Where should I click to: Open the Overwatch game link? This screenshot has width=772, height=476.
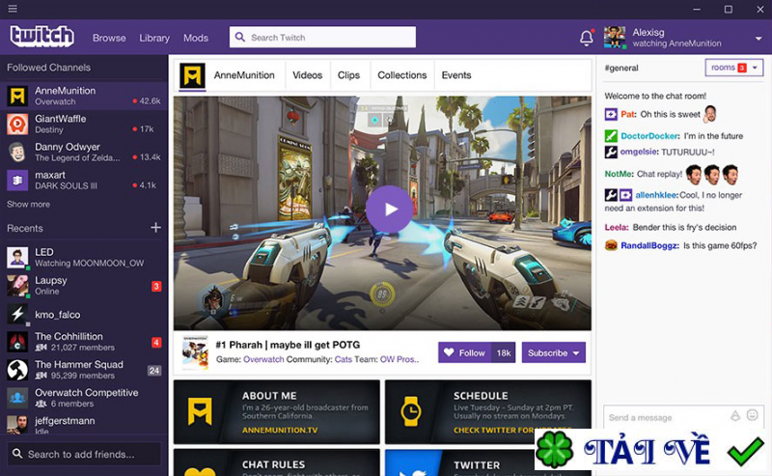click(263, 359)
